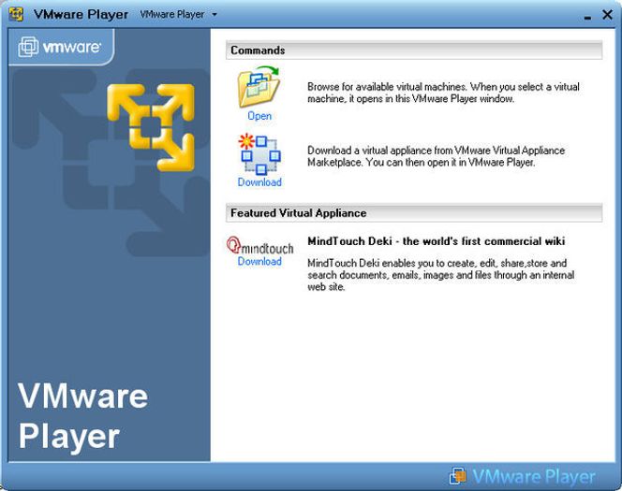
Task: Click the Download link below the MindTouch logo
Action: click(x=259, y=261)
